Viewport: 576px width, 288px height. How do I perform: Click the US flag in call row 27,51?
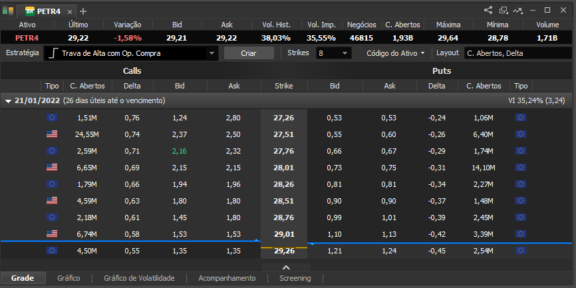[52, 134]
